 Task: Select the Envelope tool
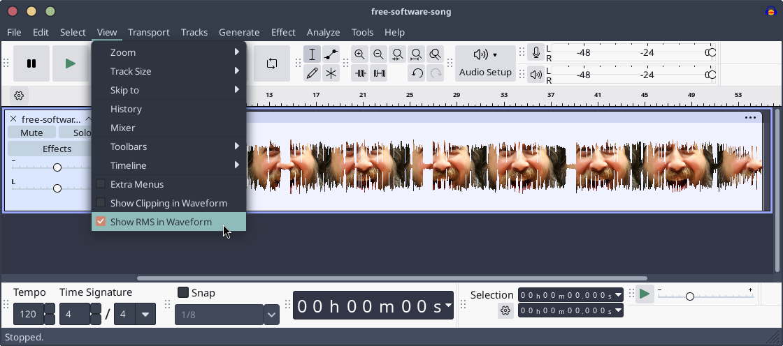coord(331,54)
